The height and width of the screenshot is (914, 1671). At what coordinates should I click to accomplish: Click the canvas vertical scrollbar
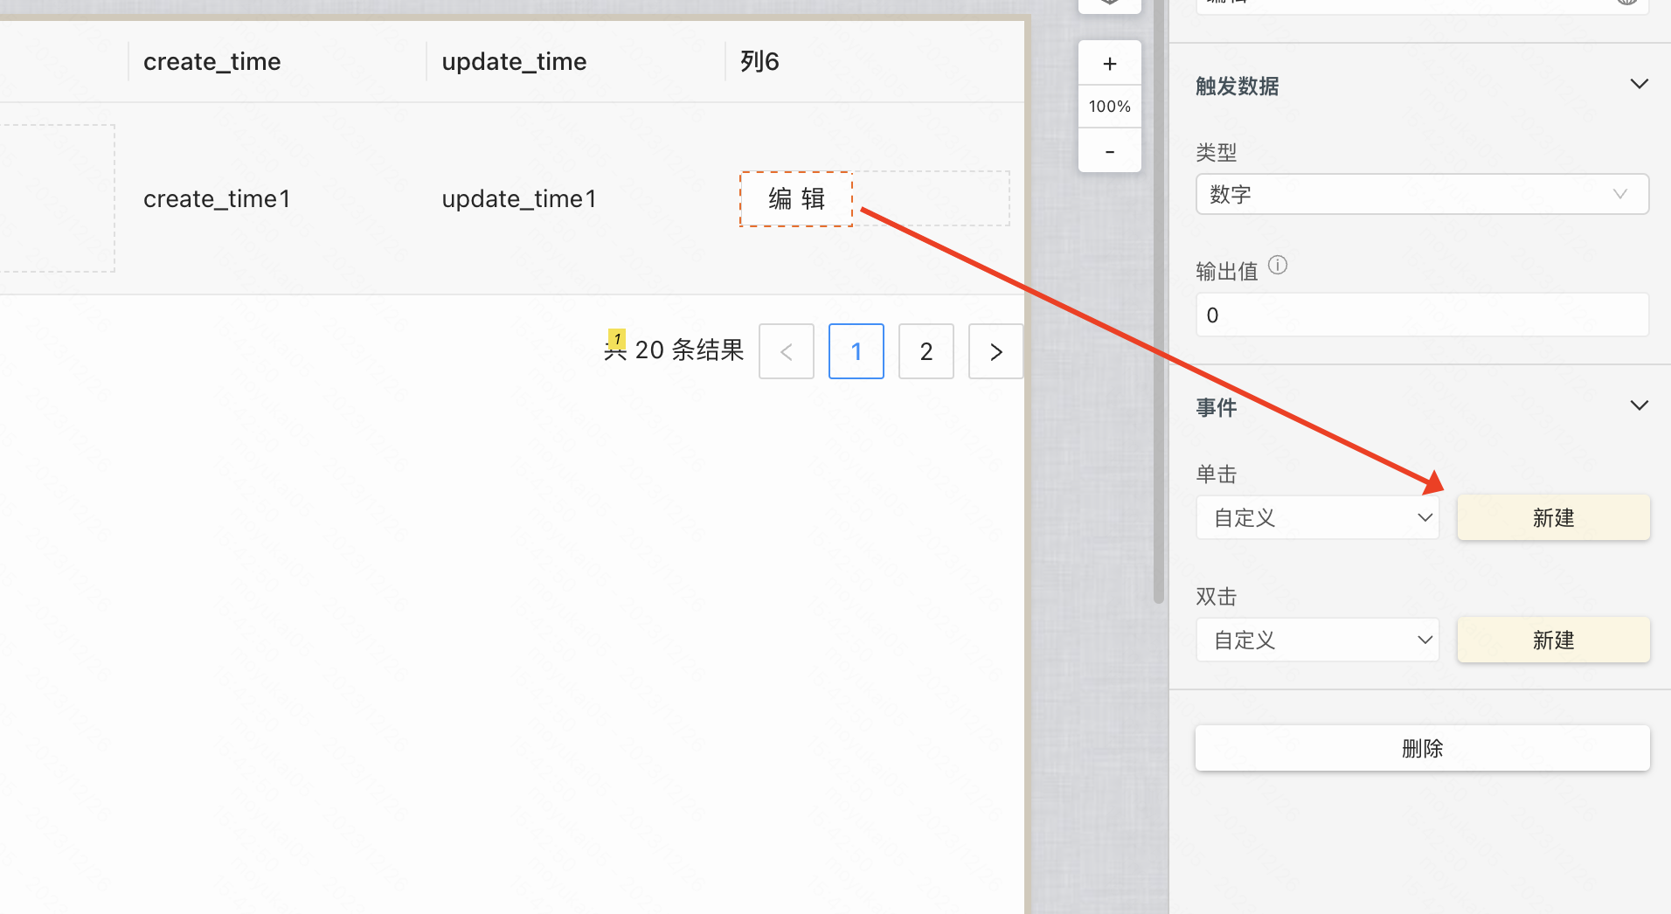(x=1159, y=301)
